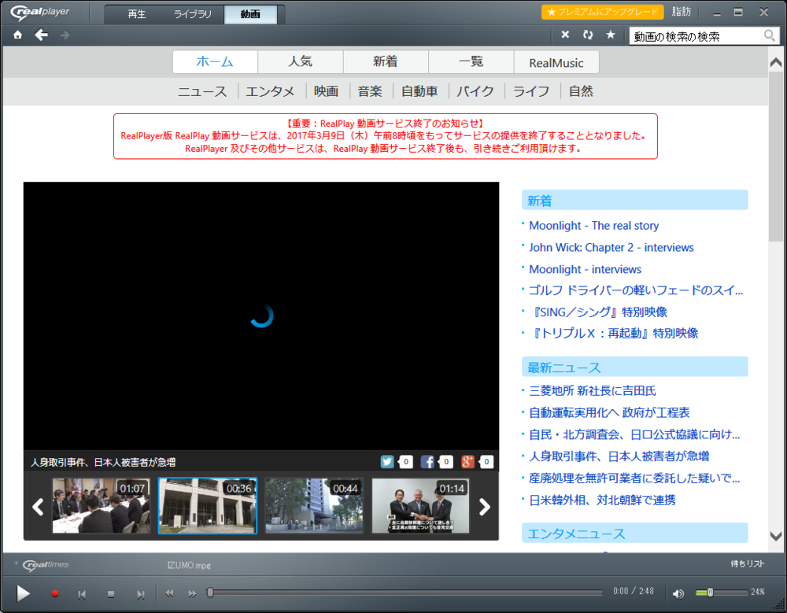Stop playback with the stop button

111,594
